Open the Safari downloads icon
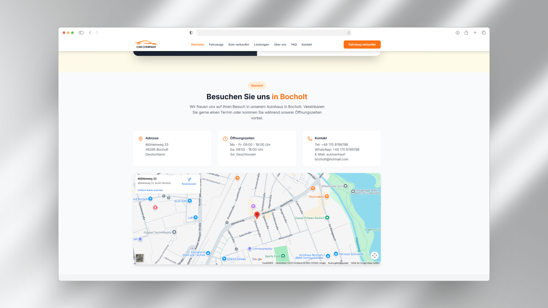 pos(458,33)
